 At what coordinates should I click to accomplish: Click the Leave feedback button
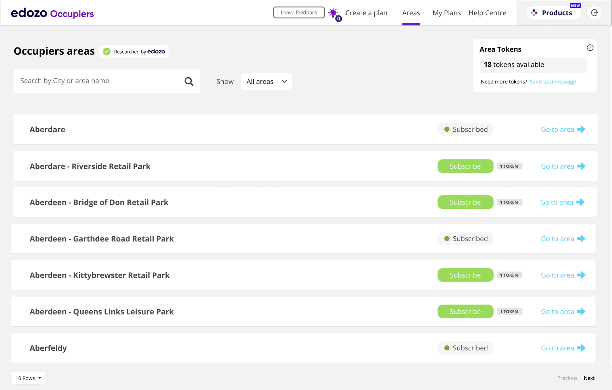tap(299, 12)
